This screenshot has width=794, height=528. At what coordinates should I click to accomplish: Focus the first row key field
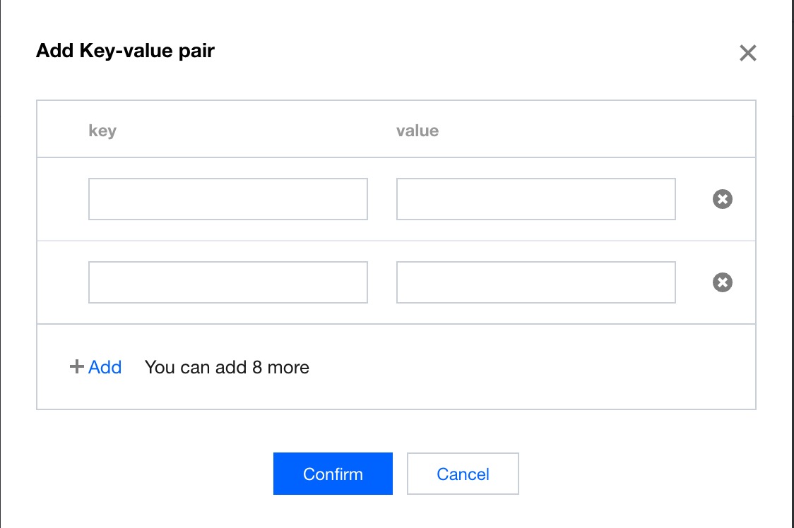tap(227, 199)
